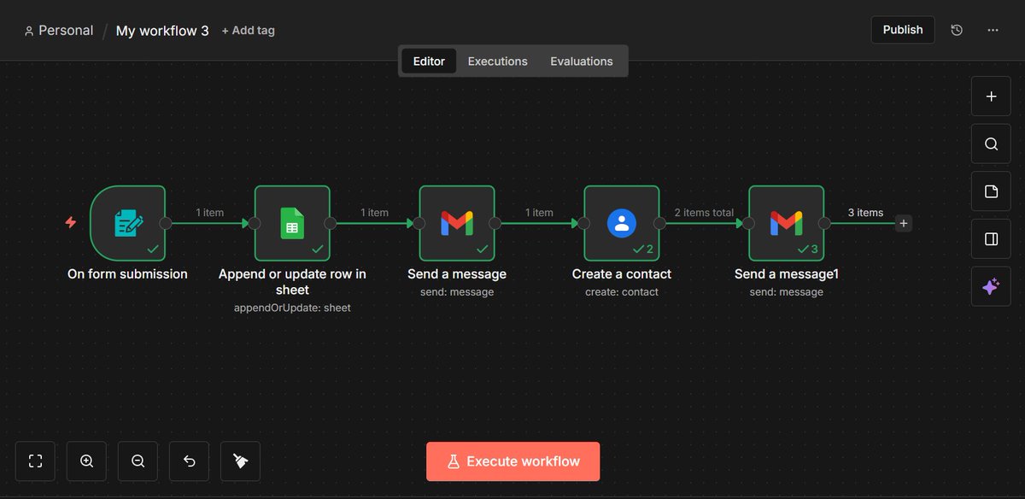Viewport: 1025px width, 499px height.
Task: Open workflow history
Action: tap(957, 30)
